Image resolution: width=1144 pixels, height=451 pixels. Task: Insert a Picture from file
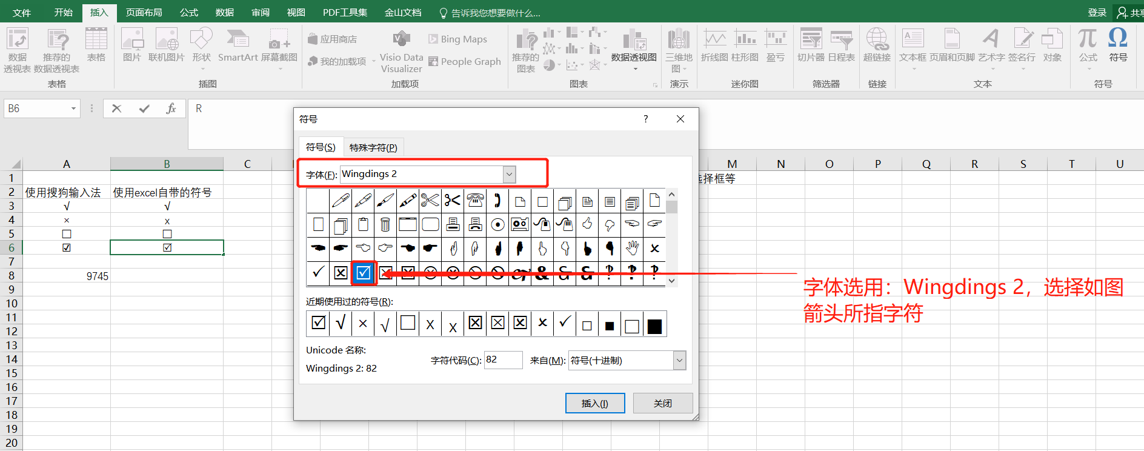click(131, 45)
